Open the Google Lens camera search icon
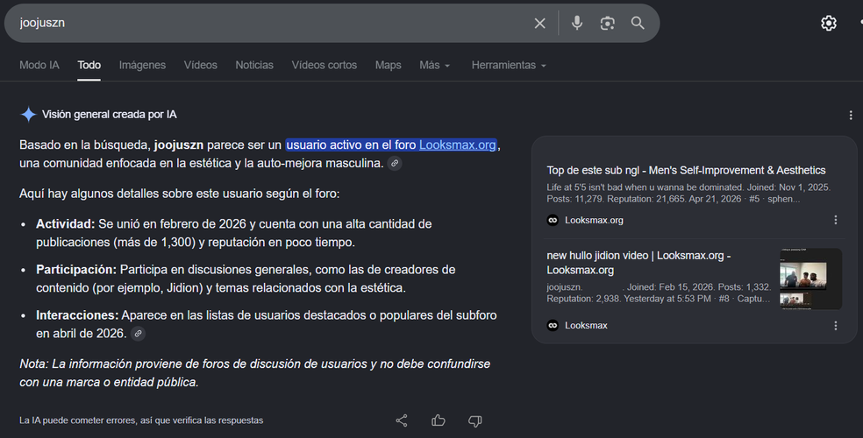863x438 pixels. tap(607, 23)
